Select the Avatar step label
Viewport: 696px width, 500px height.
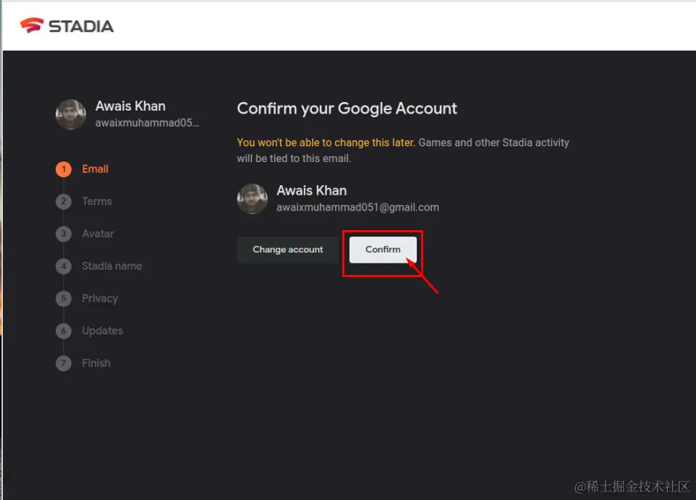coord(98,234)
